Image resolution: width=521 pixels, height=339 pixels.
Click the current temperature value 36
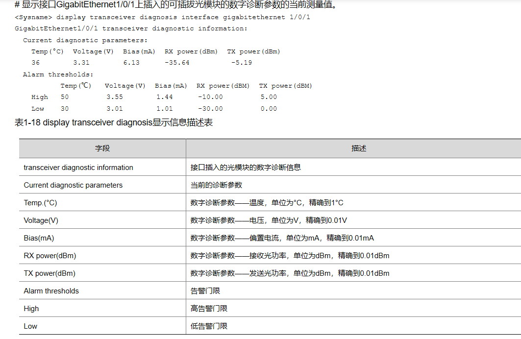(36, 62)
